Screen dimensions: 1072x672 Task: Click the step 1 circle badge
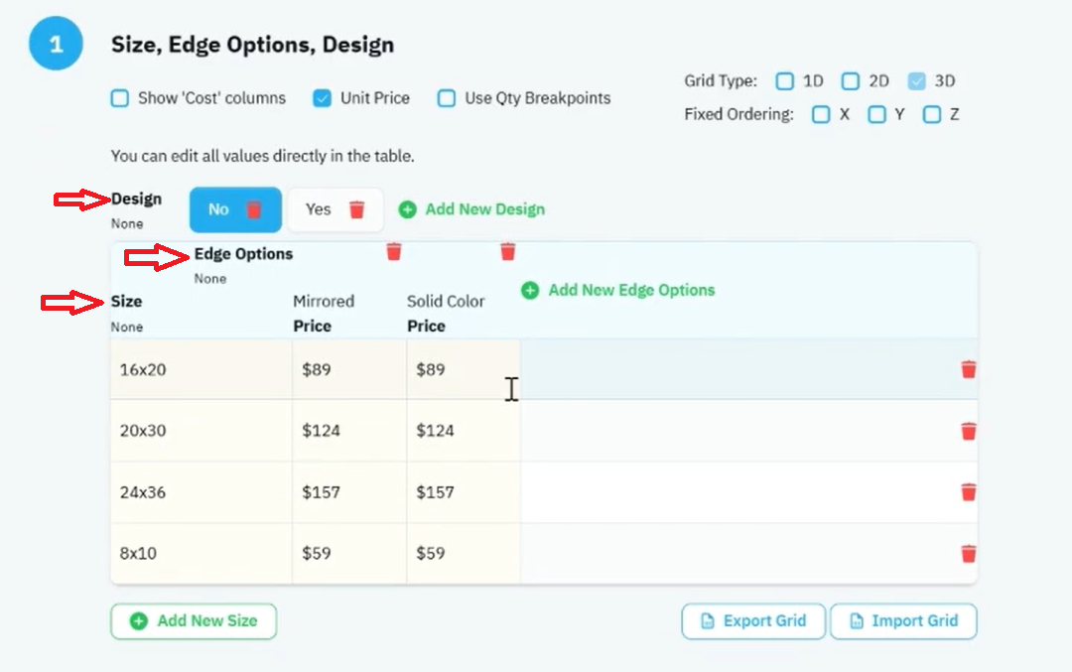pyautogui.click(x=56, y=44)
